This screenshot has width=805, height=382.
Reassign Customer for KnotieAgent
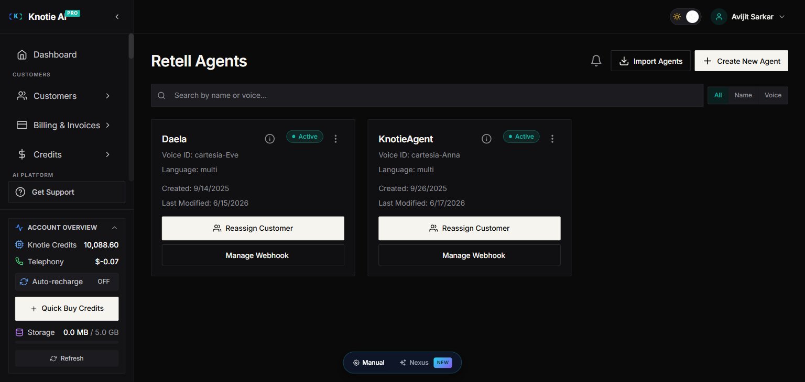[470, 228]
